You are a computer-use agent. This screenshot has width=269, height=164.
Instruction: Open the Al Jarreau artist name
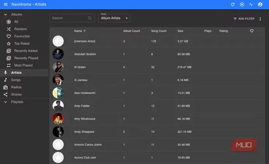pyautogui.click(x=80, y=80)
